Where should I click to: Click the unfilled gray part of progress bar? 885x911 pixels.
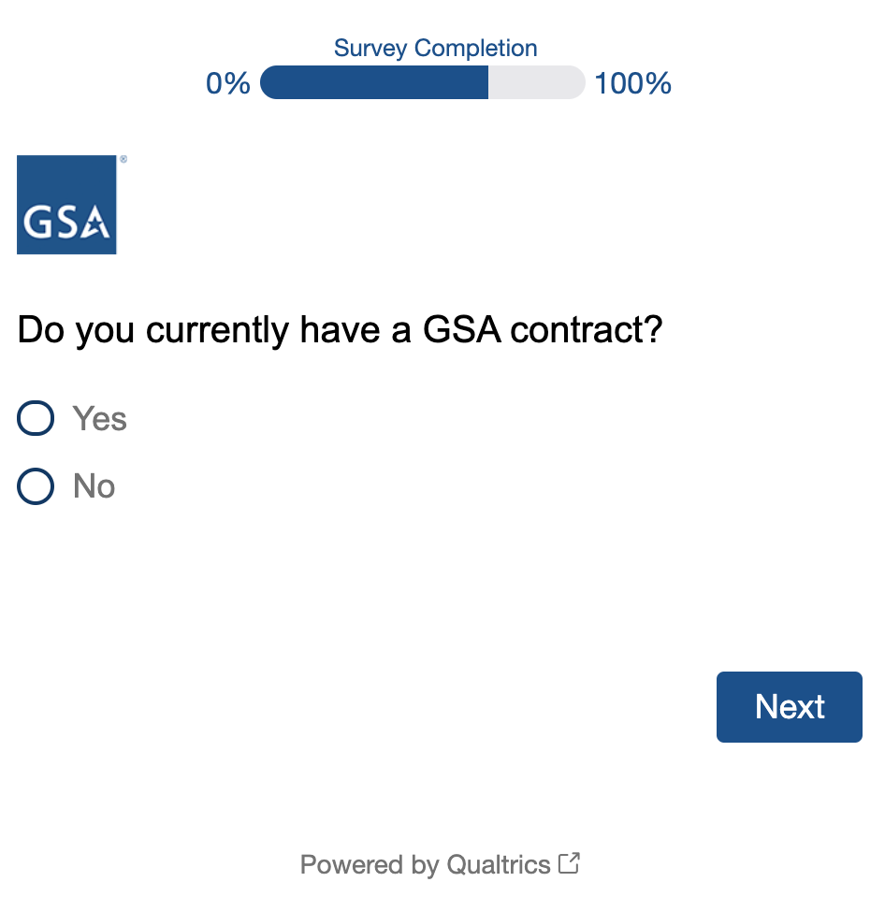535,83
